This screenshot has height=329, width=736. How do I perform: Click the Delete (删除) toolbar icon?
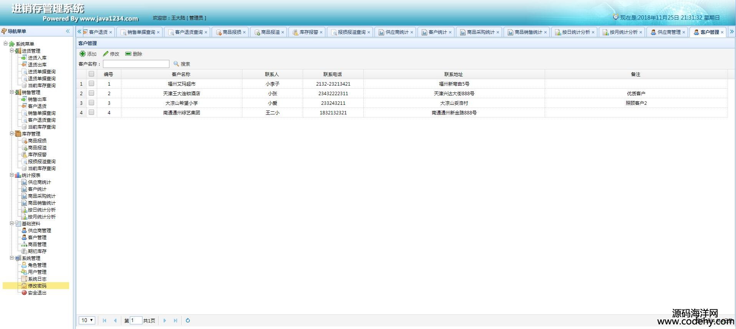128,54
